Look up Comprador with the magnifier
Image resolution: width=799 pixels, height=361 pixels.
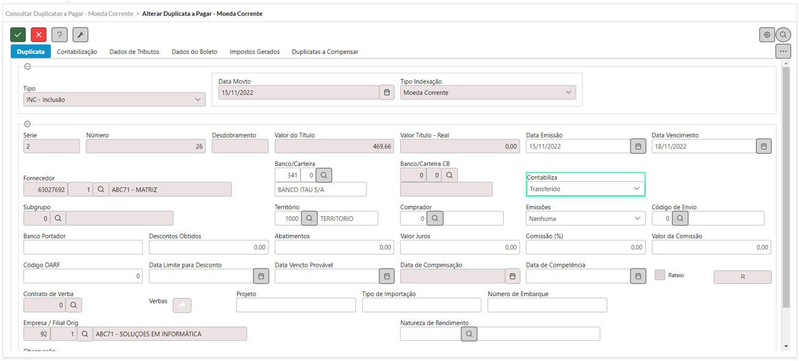(x=435, y=218)
